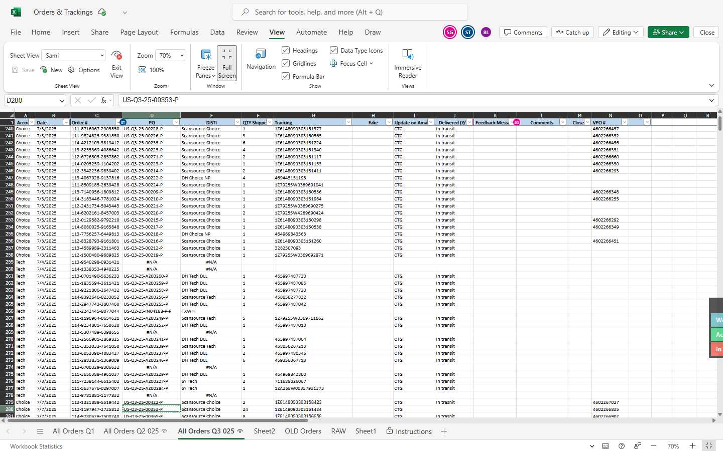Open the Comments pane
Viewport: 723px width, 451px height.
[523, 32]
